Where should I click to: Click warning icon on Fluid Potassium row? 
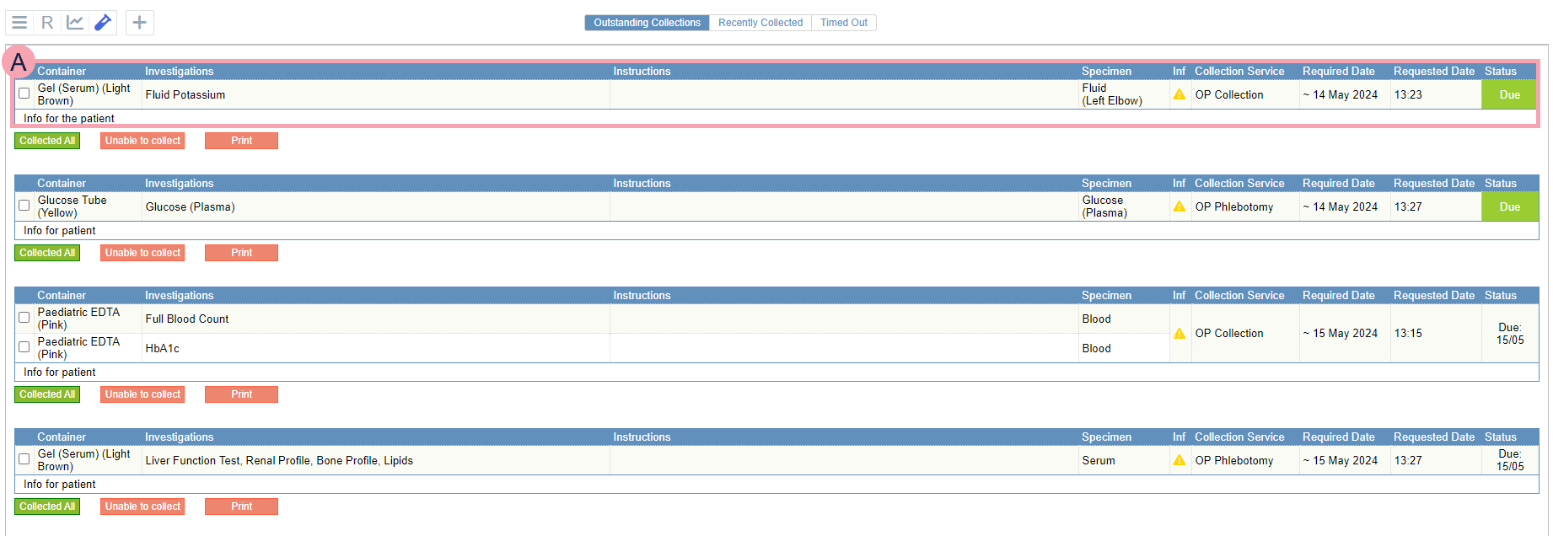pos(1179,94)
